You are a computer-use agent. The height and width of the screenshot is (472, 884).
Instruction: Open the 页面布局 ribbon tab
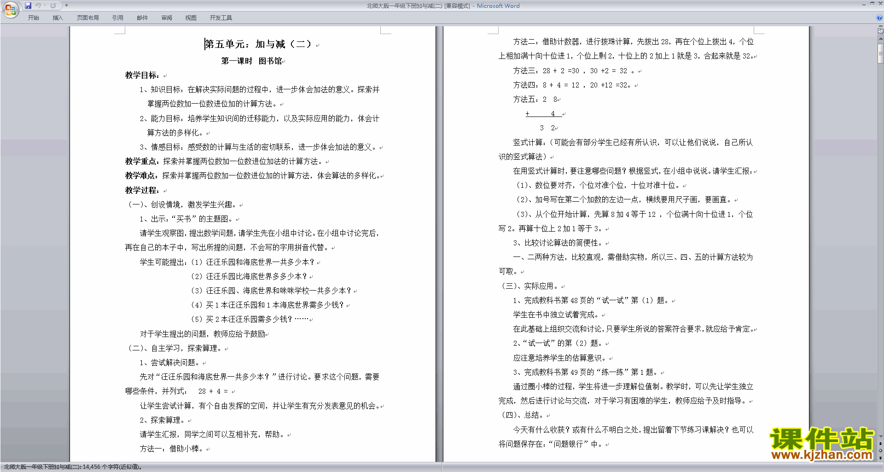(x=88, y=18)
